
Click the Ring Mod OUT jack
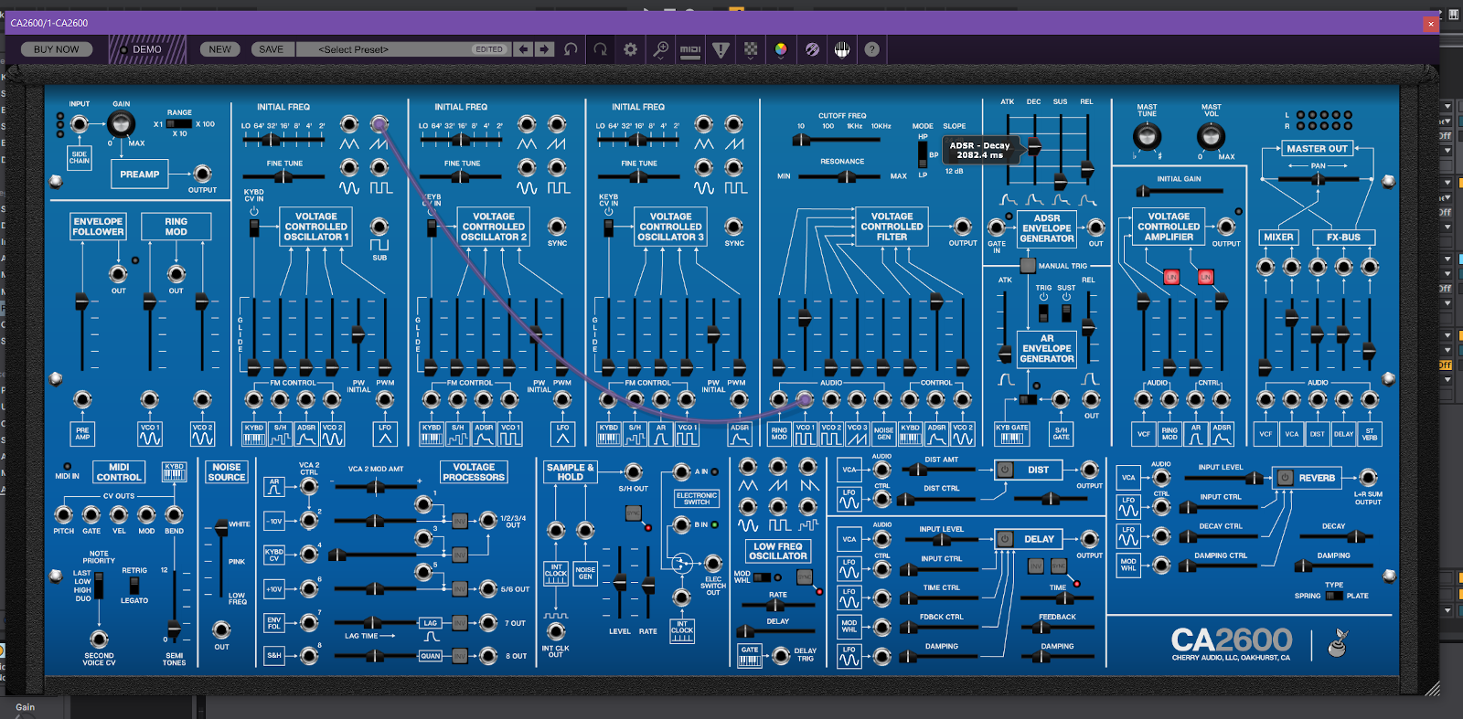pos(176,273)
